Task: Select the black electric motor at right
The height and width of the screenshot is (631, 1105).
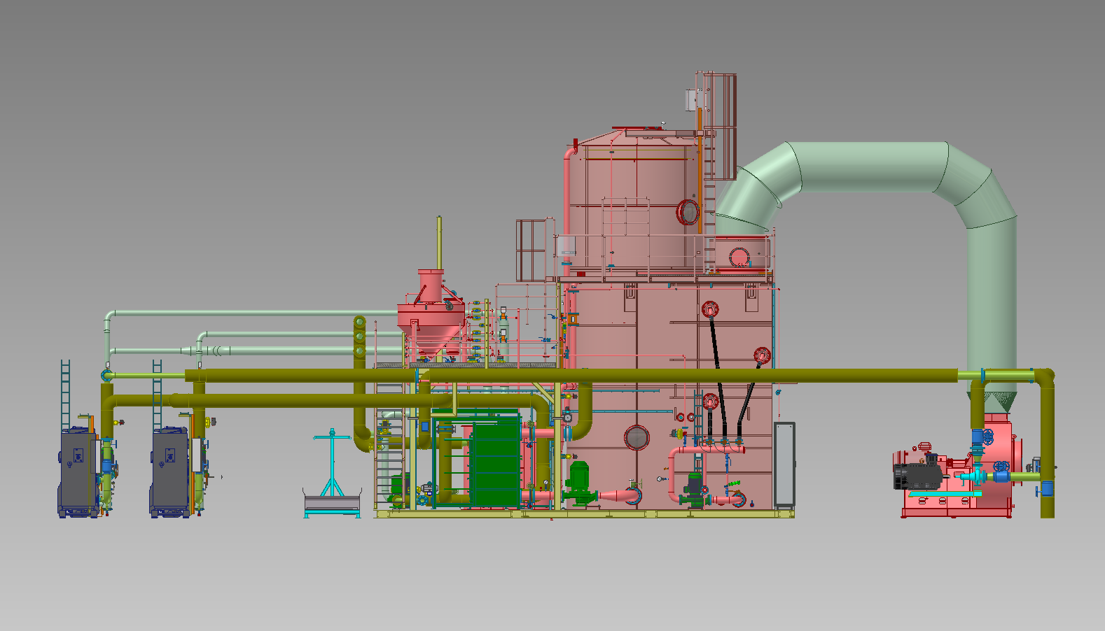Action: (x=917, y=476)
